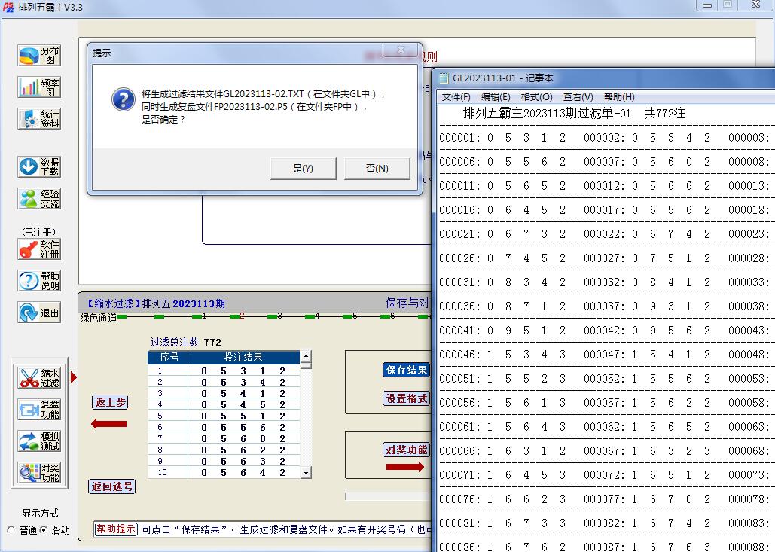The image size is (775, 552).
Task: Open the 频率图 frequency chart tool
Action: point(38,87)
